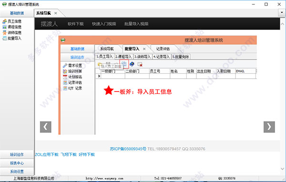The image size is (286, 182).
Task: Click the http://www.easymrp.com status bar text
Action: [x=104, y=178]
